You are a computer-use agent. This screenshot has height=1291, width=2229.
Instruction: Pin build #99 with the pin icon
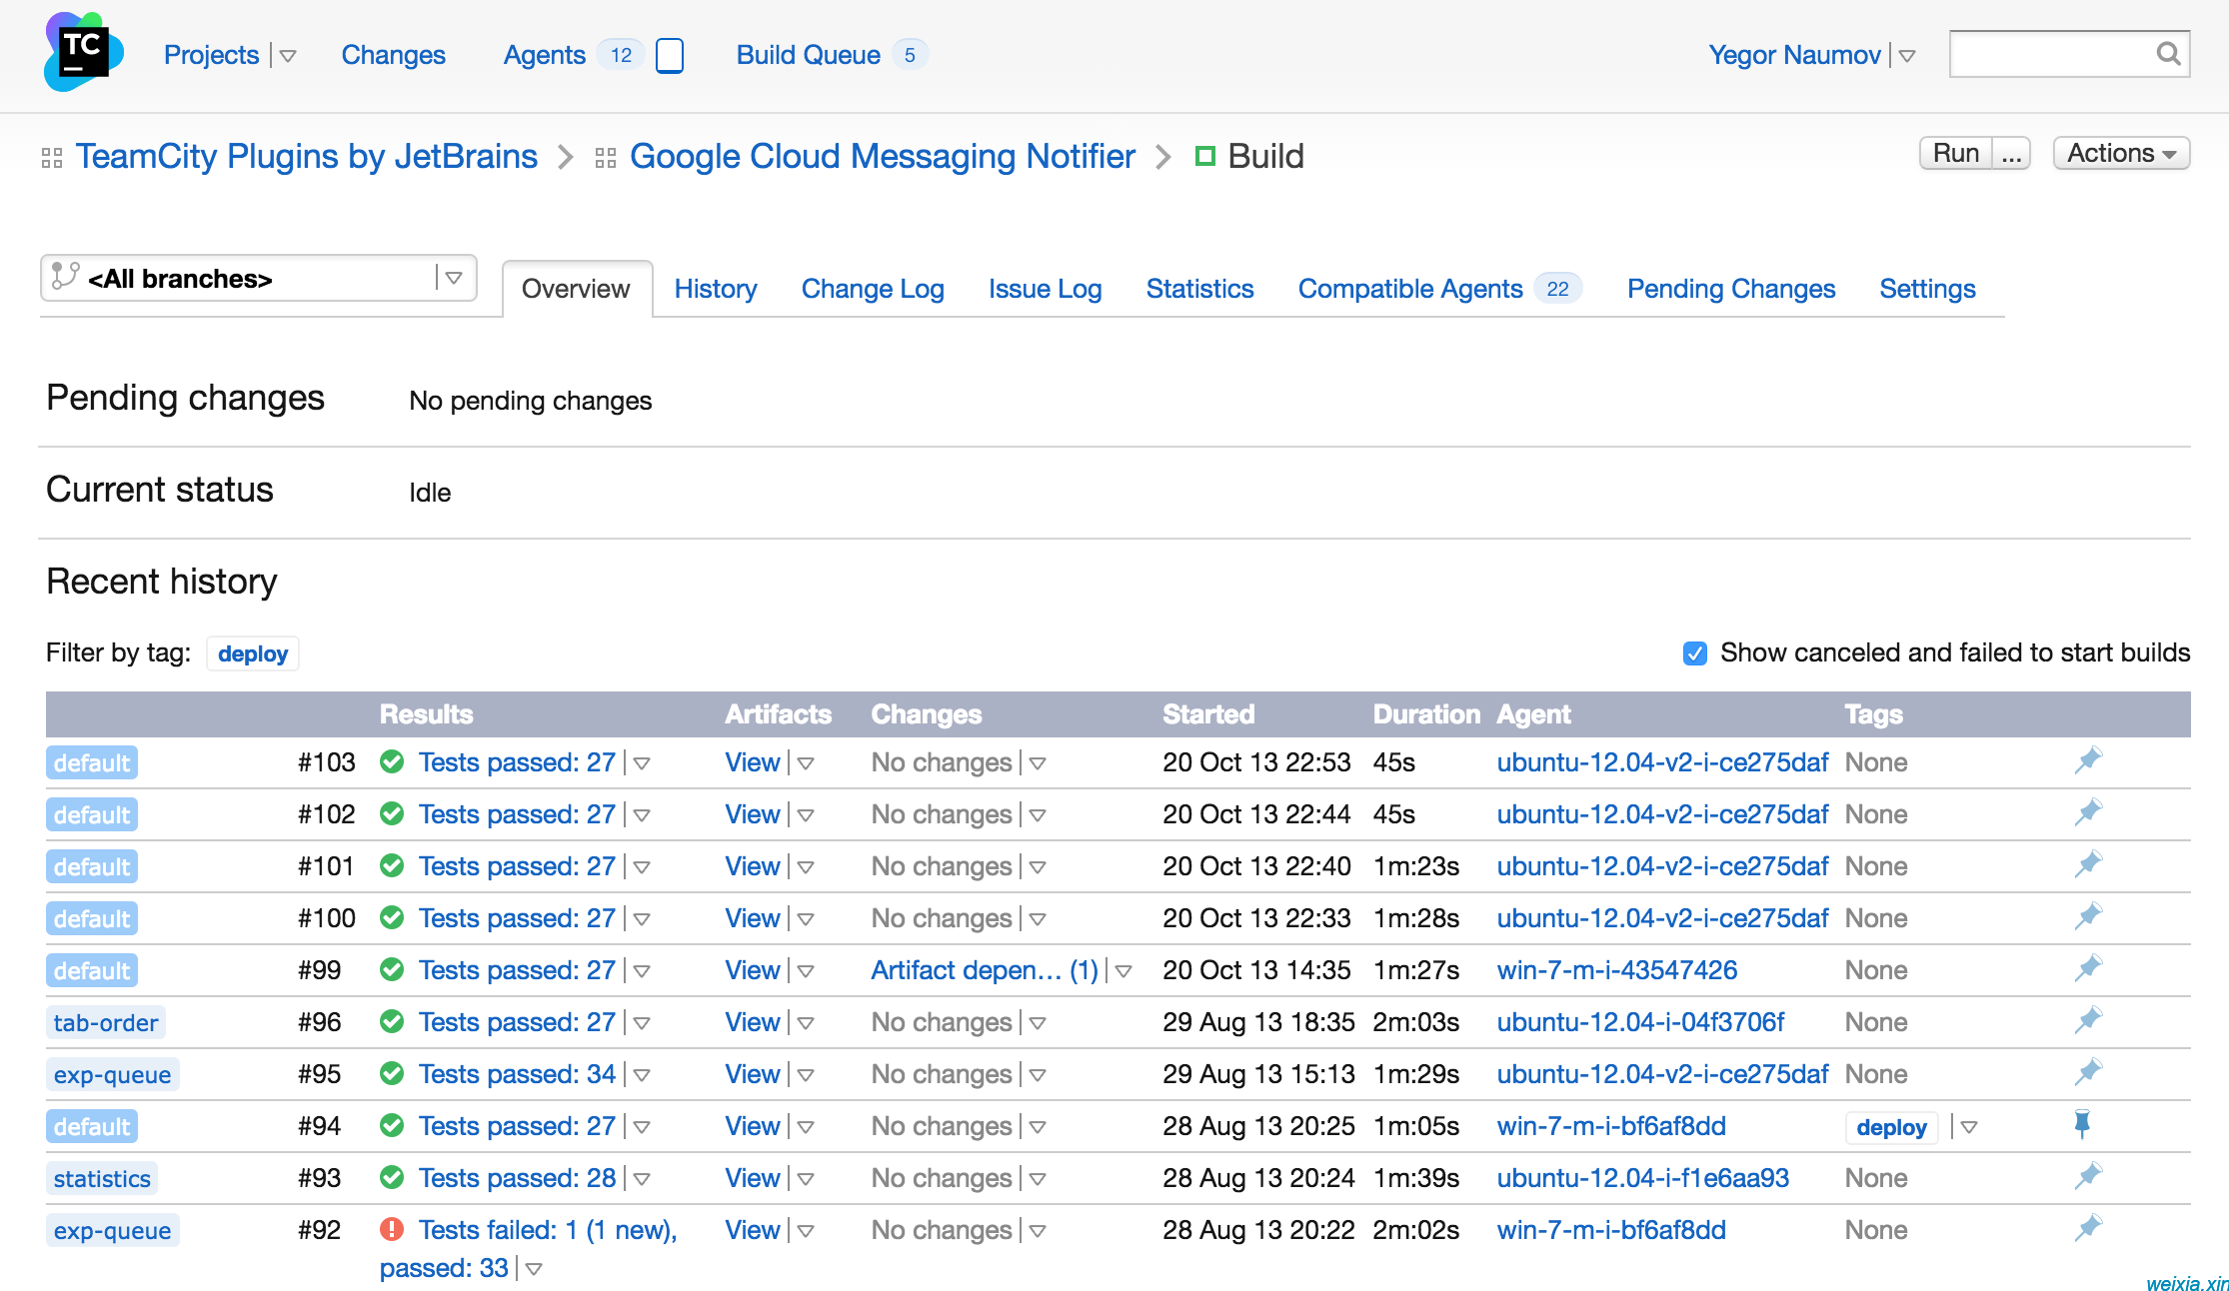pyautogui.click(x=2088, y=969)
